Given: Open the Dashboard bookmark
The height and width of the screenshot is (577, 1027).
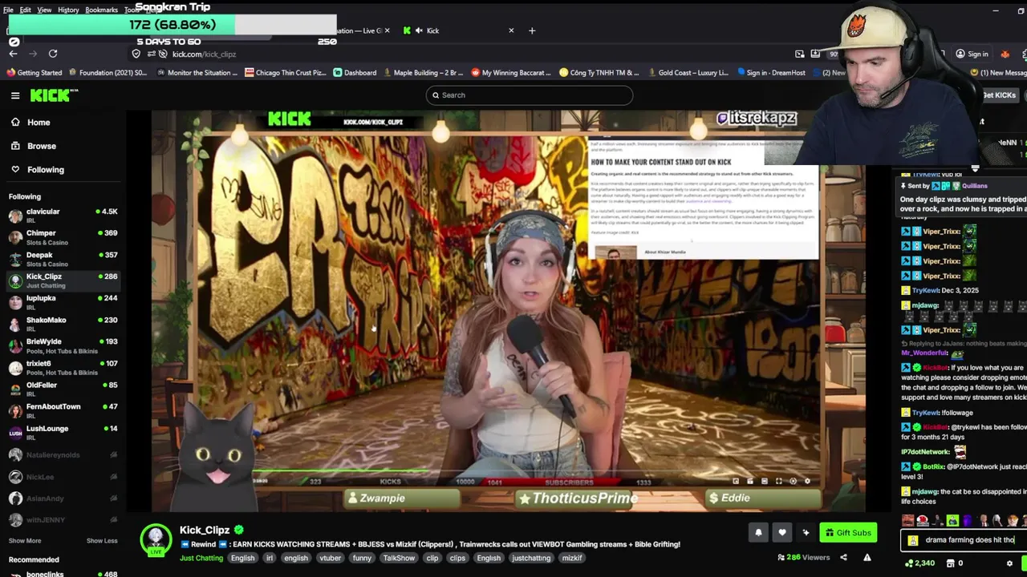Looking at the screenshot, I should [x=354, y=73].
